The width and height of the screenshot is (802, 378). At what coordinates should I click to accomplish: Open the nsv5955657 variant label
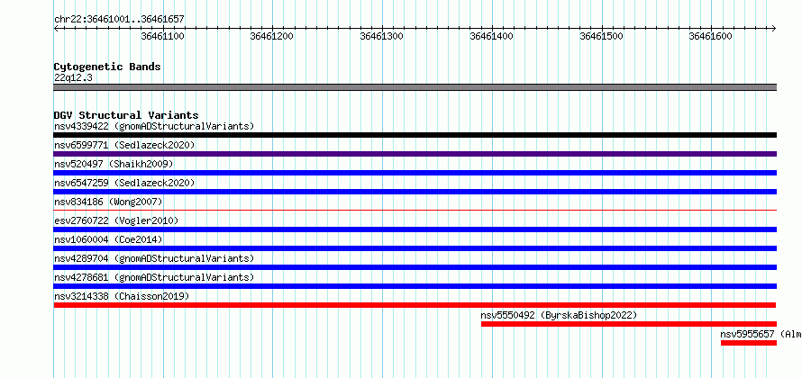click(761, 334)
